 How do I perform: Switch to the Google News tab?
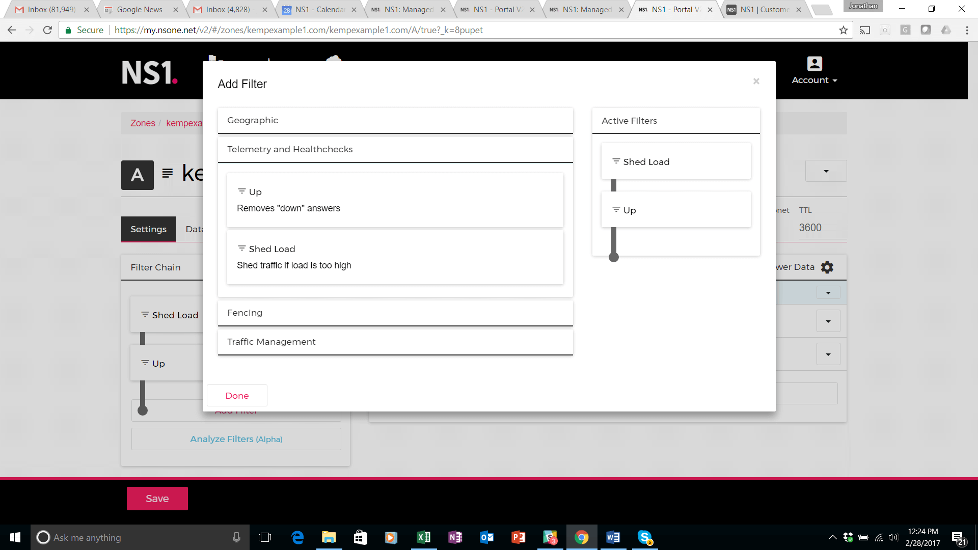click(139, 10)
